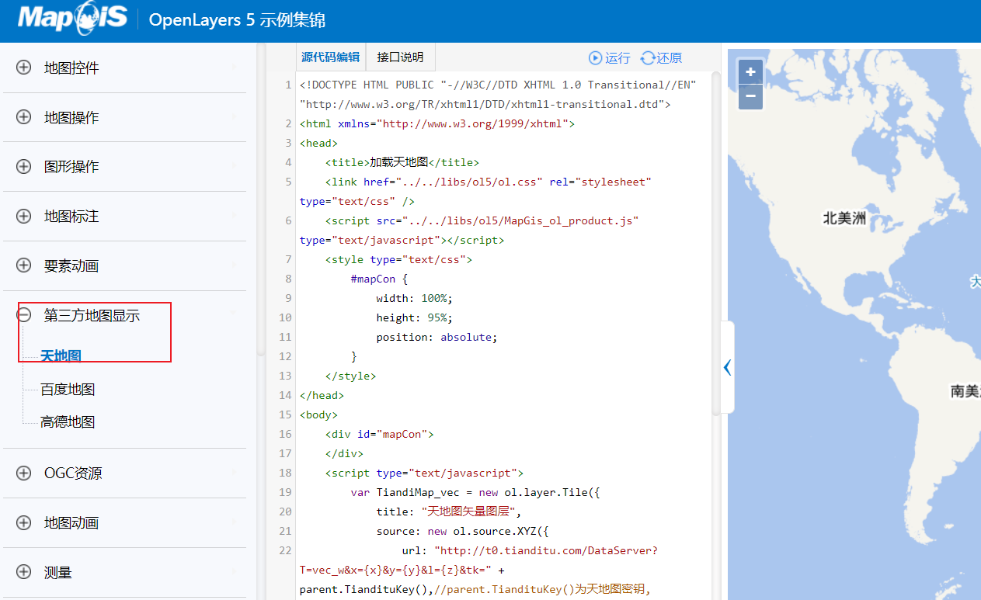Select the 高德地图 example
981x600 pixels.
(x=68, y=421)
